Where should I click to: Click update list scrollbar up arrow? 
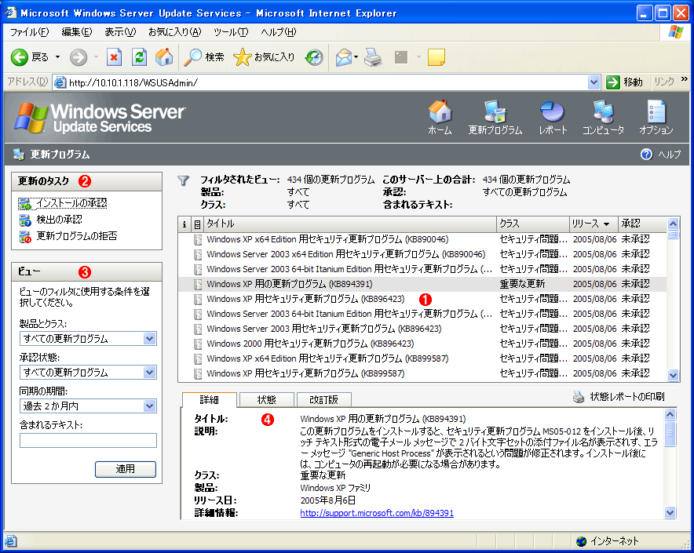[673, 224]
